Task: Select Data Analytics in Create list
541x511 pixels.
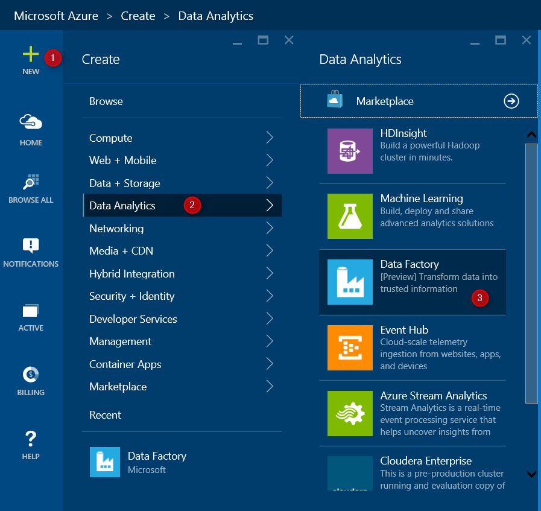Action: pyautogui.click(x=182, y=205)
